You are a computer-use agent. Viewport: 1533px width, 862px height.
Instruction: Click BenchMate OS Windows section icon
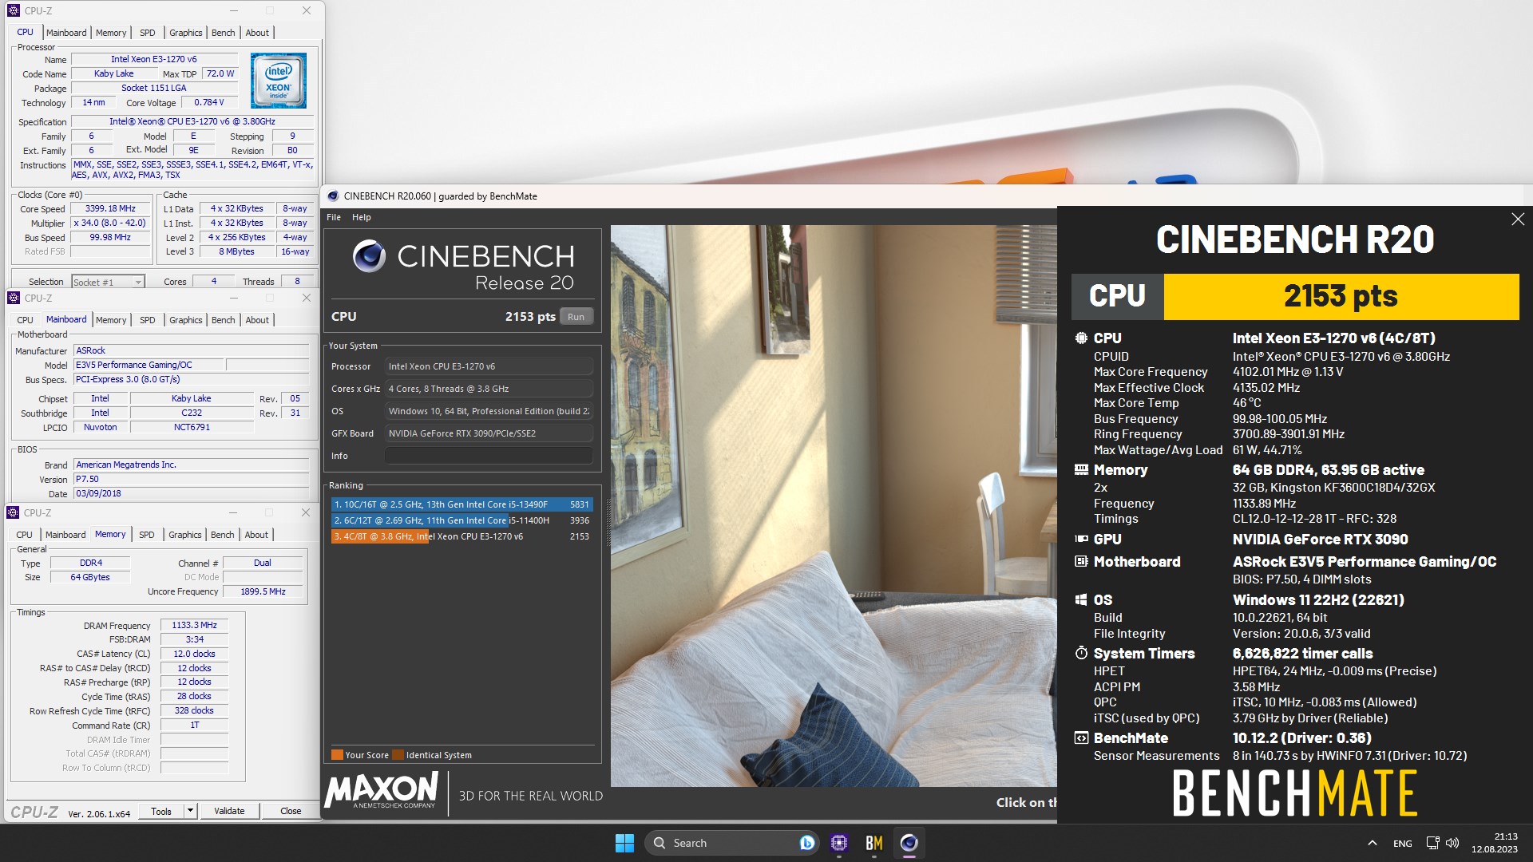[1081, 600]
